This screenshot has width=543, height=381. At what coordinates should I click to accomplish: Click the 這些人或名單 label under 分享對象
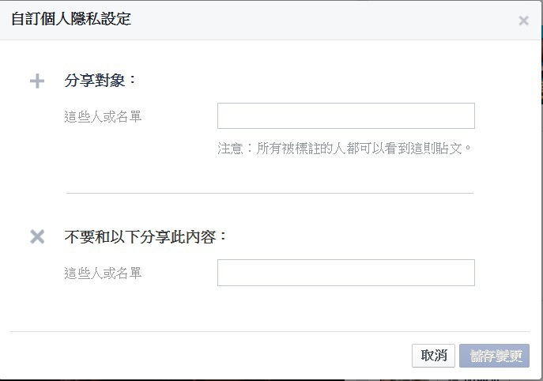pyautogui.click(x=103, y=117)
